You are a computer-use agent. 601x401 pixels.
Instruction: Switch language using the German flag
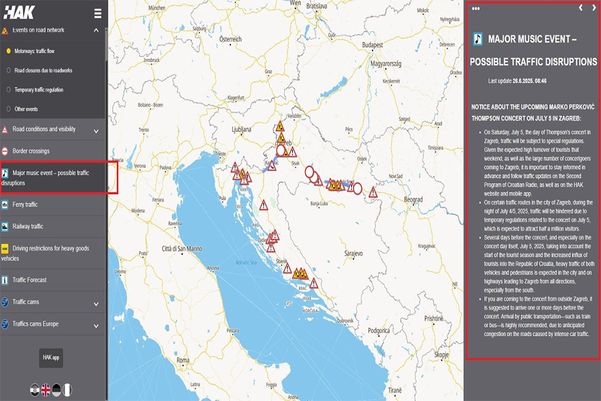pyautogui.click(x=56, y=390)
